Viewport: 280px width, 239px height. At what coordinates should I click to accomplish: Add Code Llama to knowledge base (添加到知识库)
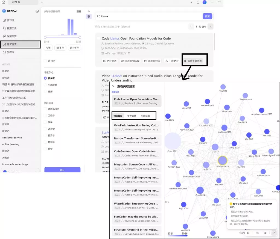[x=130, y=61]
